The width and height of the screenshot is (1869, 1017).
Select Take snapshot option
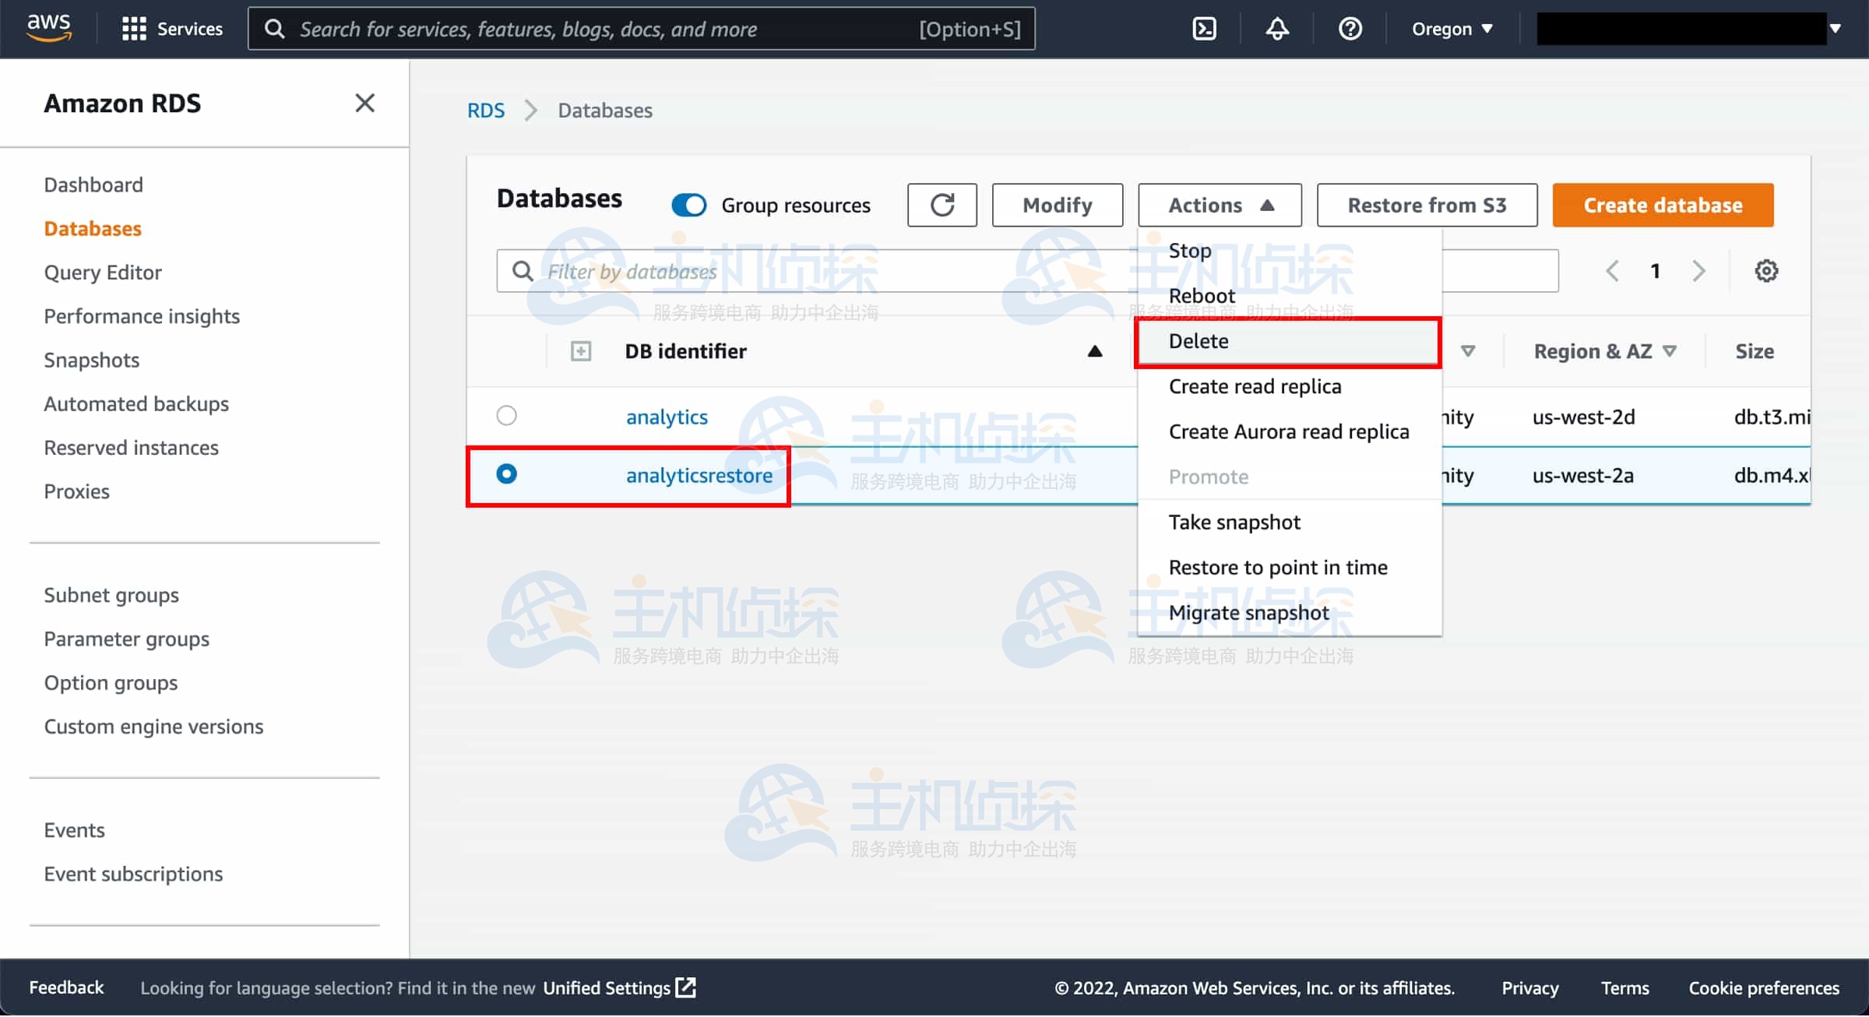1289,522
